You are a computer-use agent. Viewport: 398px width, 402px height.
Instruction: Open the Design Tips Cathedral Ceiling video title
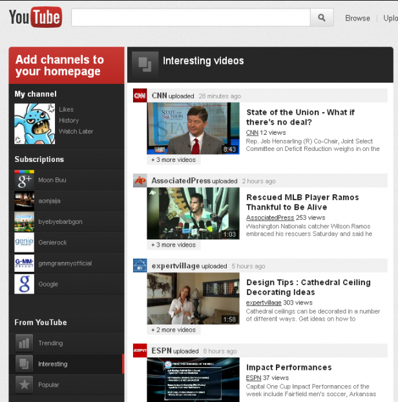(x=308, y=287)
